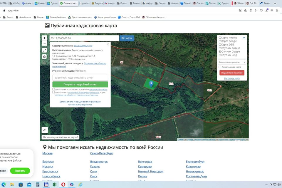Viewport: 282px width, 188px height.
Task: Select the Спутник Яндекс radio option
Action: point(220,48)
